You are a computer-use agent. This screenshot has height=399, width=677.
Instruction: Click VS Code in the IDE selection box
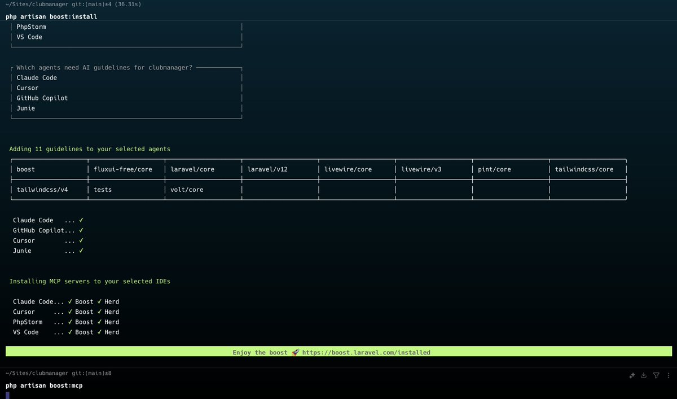[x=29, y=37]
